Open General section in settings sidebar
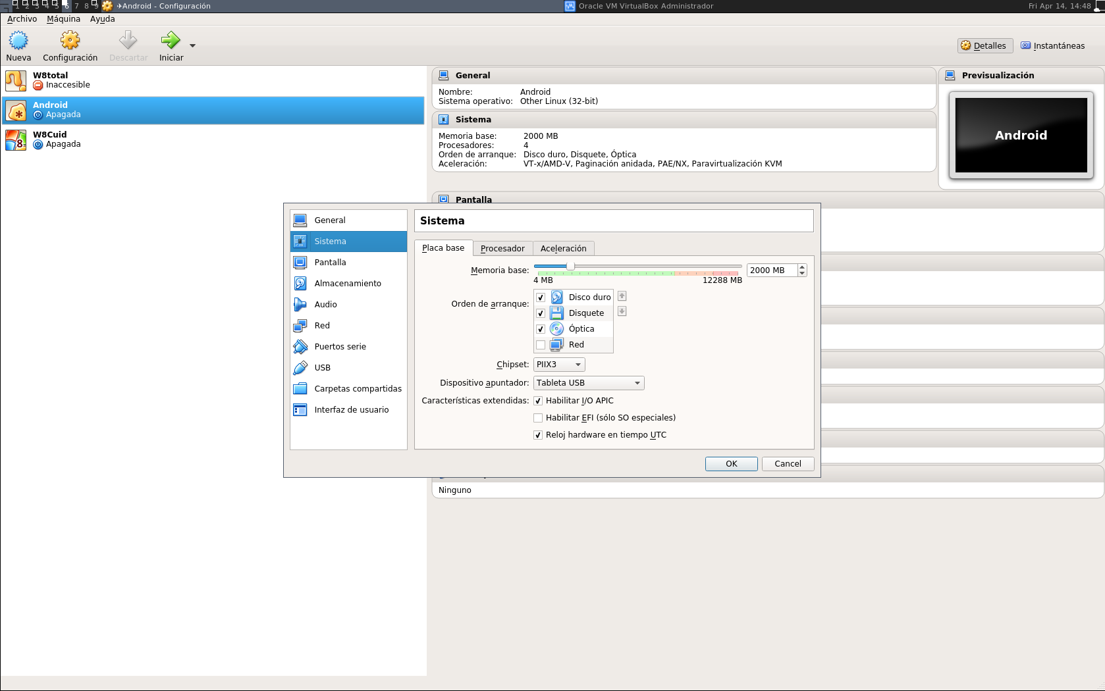 pyautogui.click(x=348, y=220)
